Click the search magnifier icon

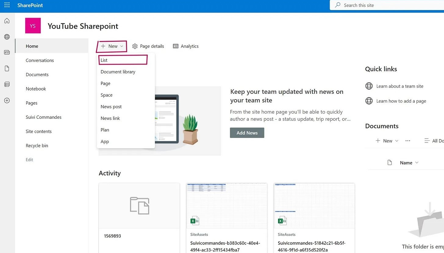(x=338, y=5)
